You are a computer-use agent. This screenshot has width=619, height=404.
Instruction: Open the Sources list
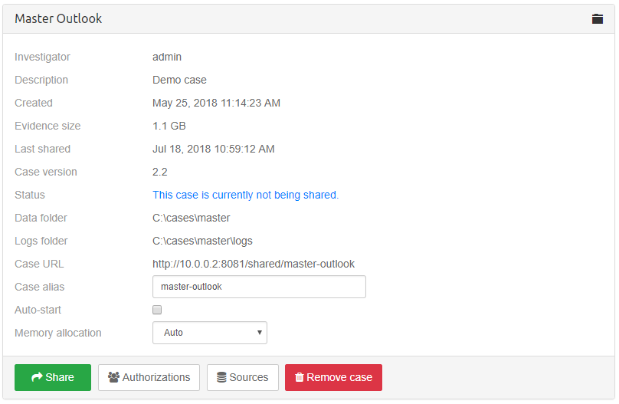click(x=243, y=377)
